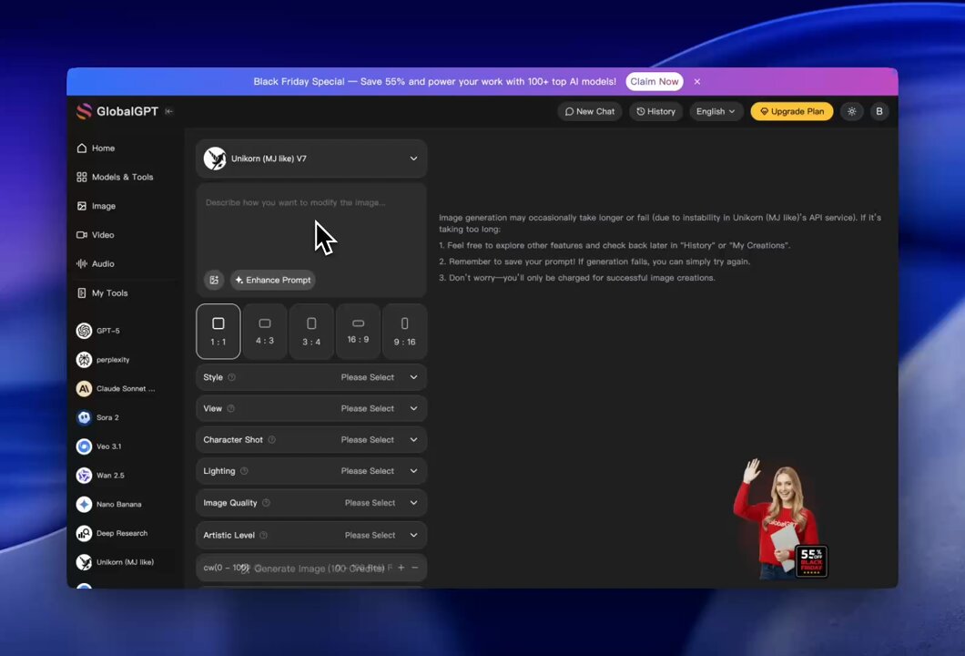Click the Enhance Prompt button
The image size is (965, 656).
(273, 280)
